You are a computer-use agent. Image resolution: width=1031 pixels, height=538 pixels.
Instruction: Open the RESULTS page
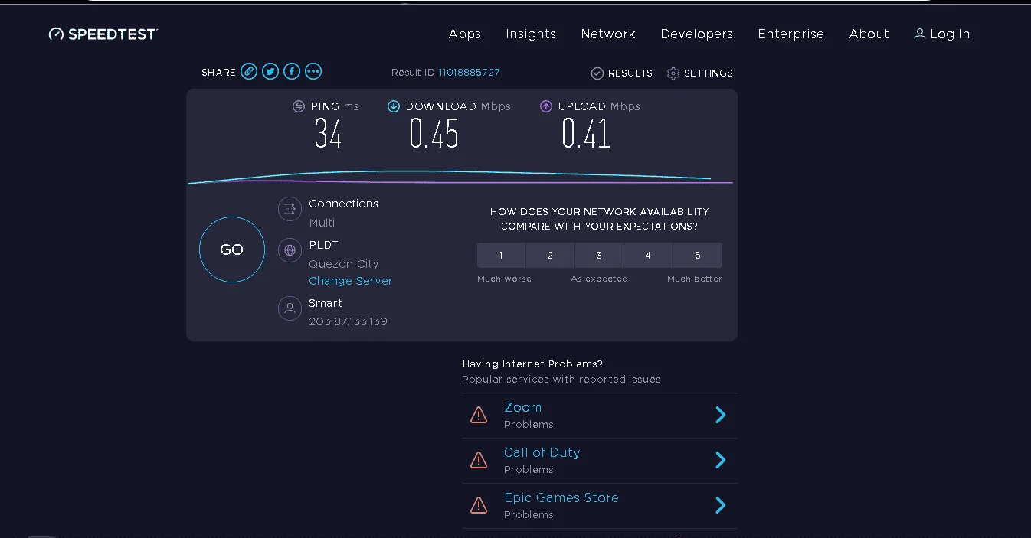tap(630, 73)
